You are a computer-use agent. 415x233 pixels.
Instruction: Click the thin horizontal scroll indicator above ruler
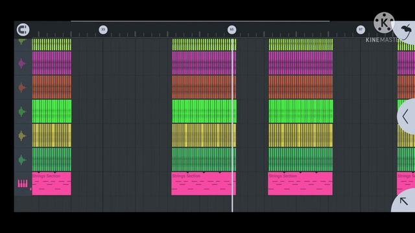coord(200,21)
